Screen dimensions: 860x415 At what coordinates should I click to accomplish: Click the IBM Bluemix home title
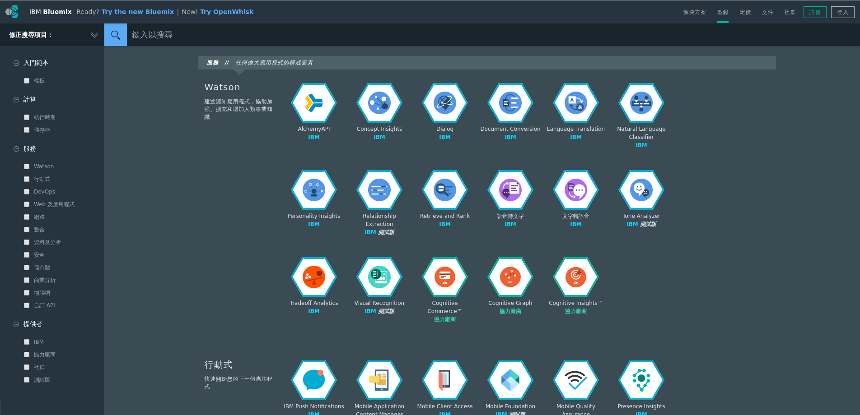click(51, 12)
